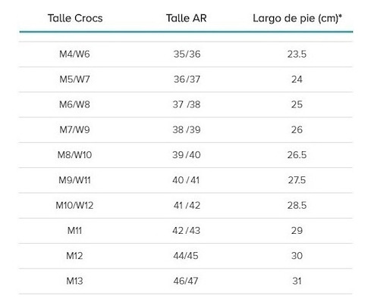Screen dimensions: 371x308
Task: Click the 35/36 AR size value
Action: click(x=187, y=54)
